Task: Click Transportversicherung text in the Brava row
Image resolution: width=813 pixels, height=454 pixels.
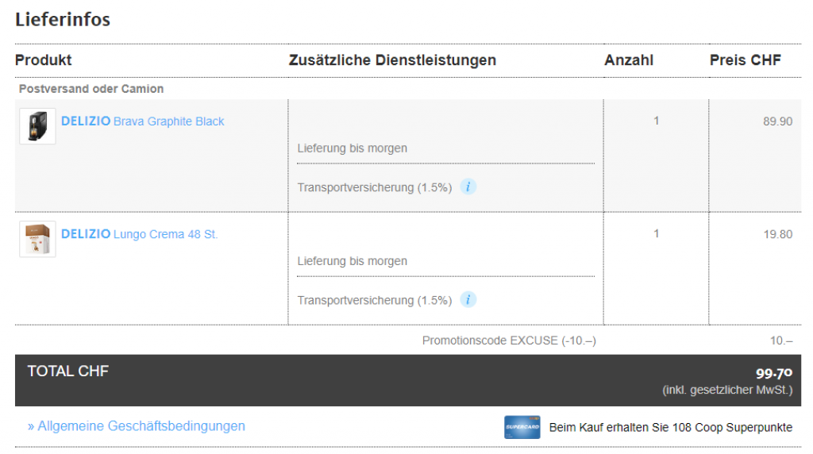Action: pyautogui.click(x=375, y=188)
